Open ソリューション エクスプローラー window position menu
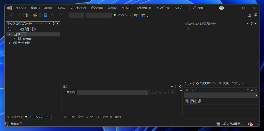The image size is (264, 131). [x=248, y=24]
